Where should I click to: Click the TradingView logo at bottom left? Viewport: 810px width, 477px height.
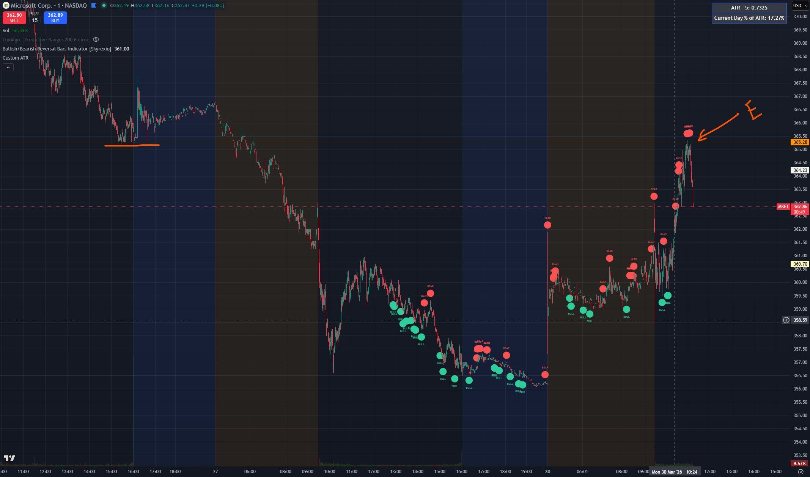point(9,458)
